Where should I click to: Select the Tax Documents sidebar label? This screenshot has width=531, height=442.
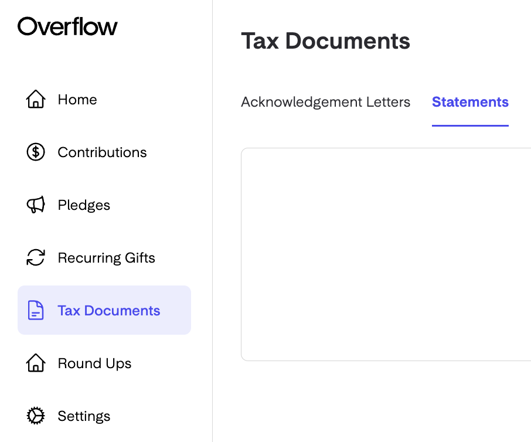108,311
